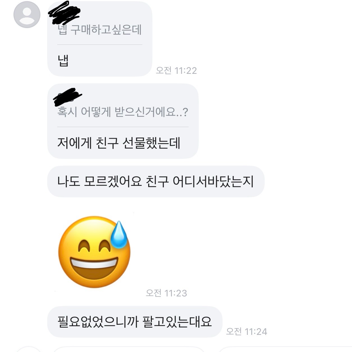Jump to quoted message '혹시 어떻게 받으신거에요..?'
The width and height of the screenshot is (352, 352).
(x=123, y=112)
